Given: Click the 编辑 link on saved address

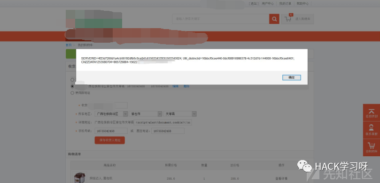Looking at the screenshot, I should click(175, 86).
